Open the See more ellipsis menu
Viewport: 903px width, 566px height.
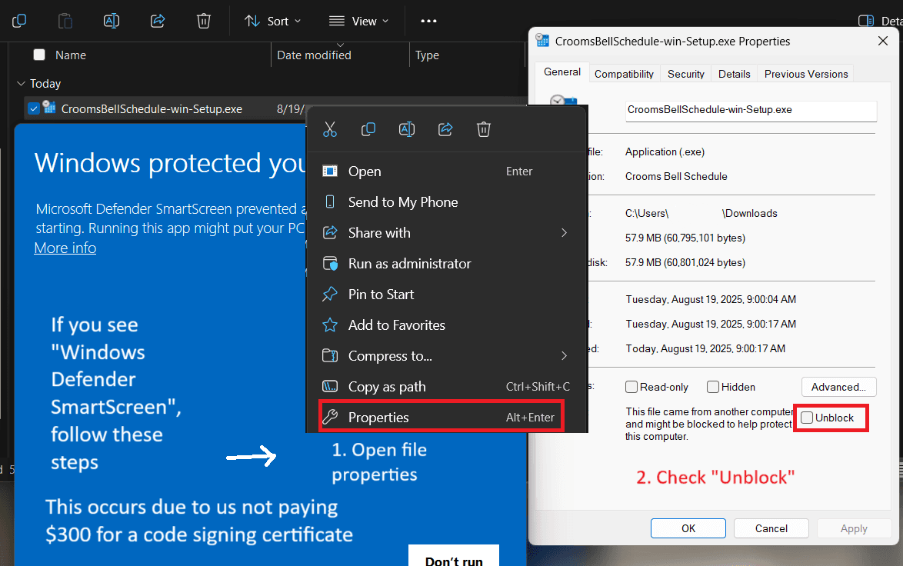pos(428,21)
